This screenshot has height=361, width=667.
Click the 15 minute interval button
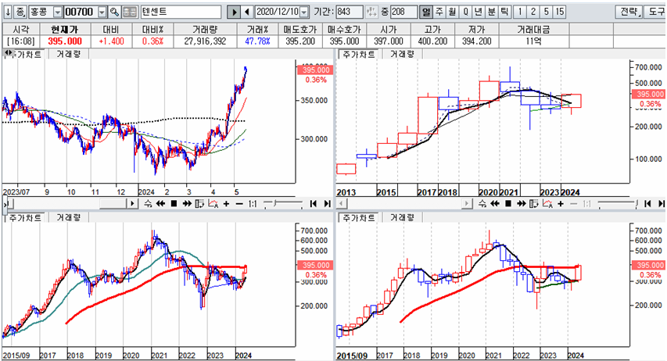click(x=559, y=13)
